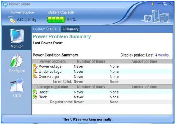Click the Power Guide logo icon

(5, 4)
